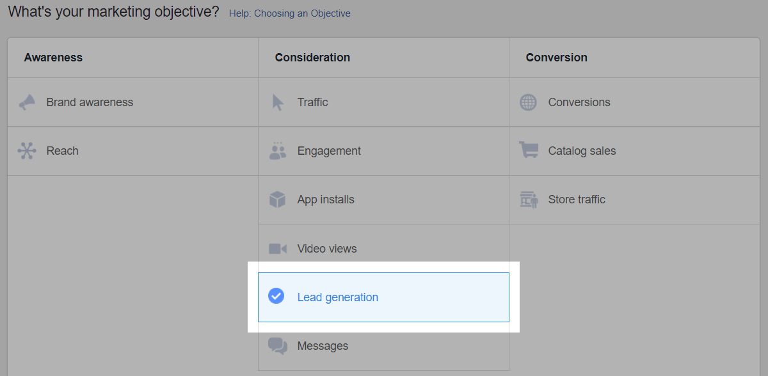Select the Traffic objective label

click(312, 102)
